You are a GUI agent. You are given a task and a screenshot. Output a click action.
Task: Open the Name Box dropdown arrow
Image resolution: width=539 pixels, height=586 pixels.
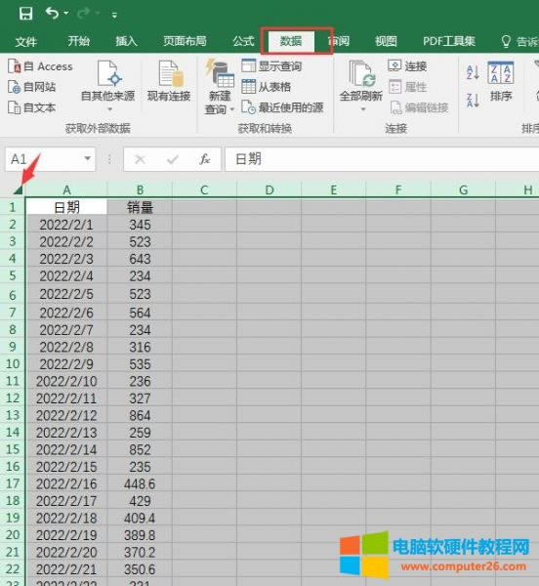click(x=88, y=159)
